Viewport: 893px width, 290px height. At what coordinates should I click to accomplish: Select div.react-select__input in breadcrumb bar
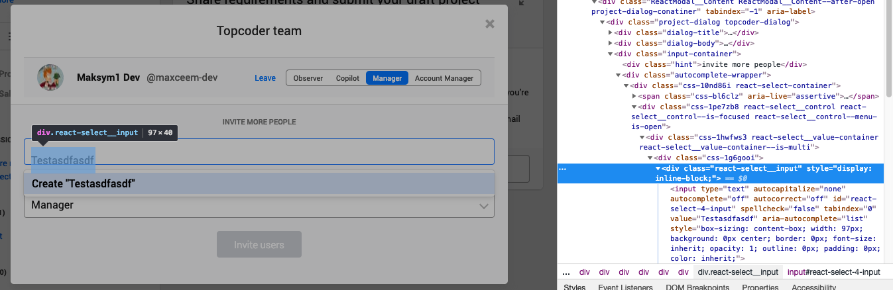(738, 272)
